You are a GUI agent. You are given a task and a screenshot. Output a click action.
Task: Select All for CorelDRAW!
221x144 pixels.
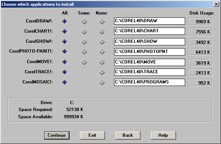click(x=65, y=22)
